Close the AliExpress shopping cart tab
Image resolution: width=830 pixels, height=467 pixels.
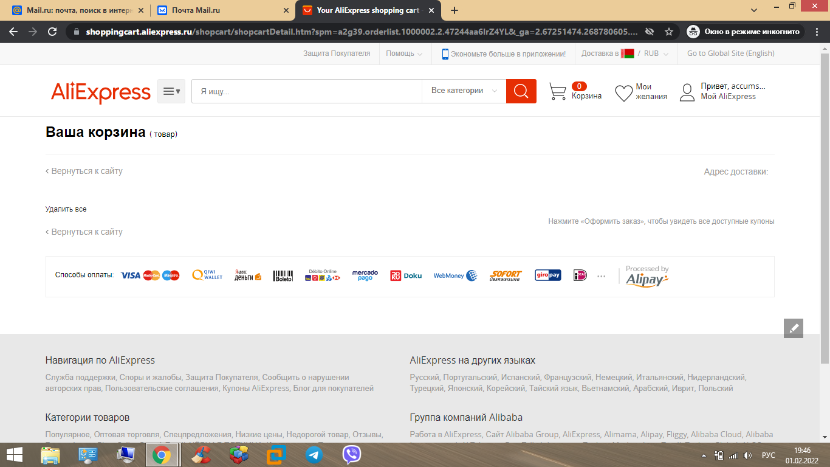[x=431, y=10]
